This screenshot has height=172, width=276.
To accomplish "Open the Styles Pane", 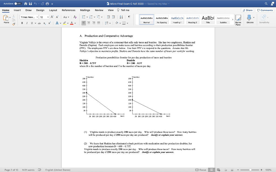I will 238,20.
